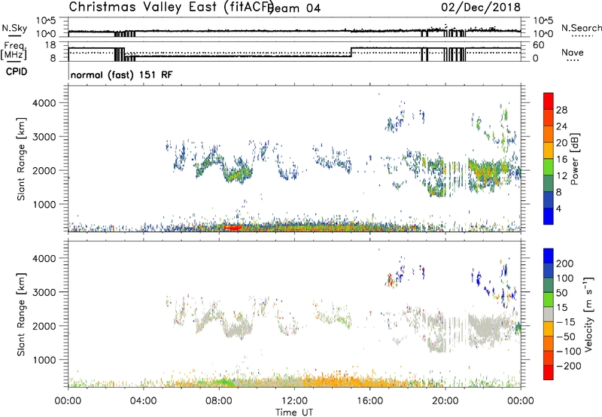Click the 'Time UT' axis title

pyautogui.click(x=294, y=412)
